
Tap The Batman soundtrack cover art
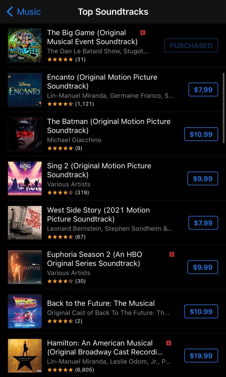pos(25,134)
